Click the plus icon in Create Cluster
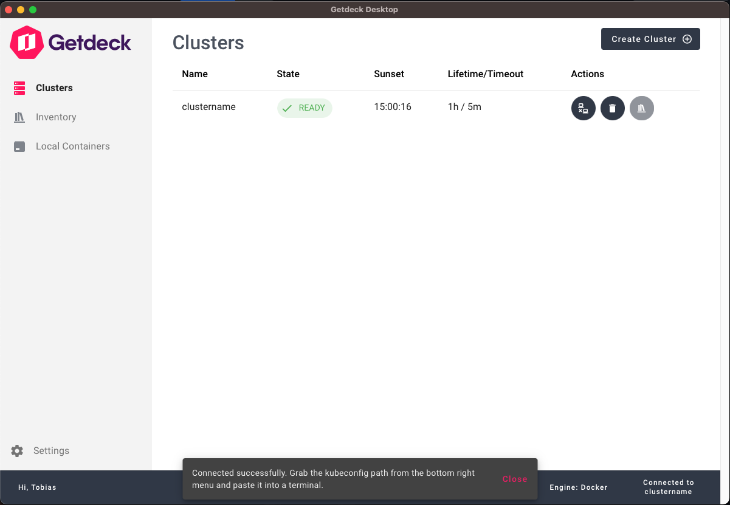Viewport: 730px width, 505px height. pyautogui.click(x=687, y=39)
